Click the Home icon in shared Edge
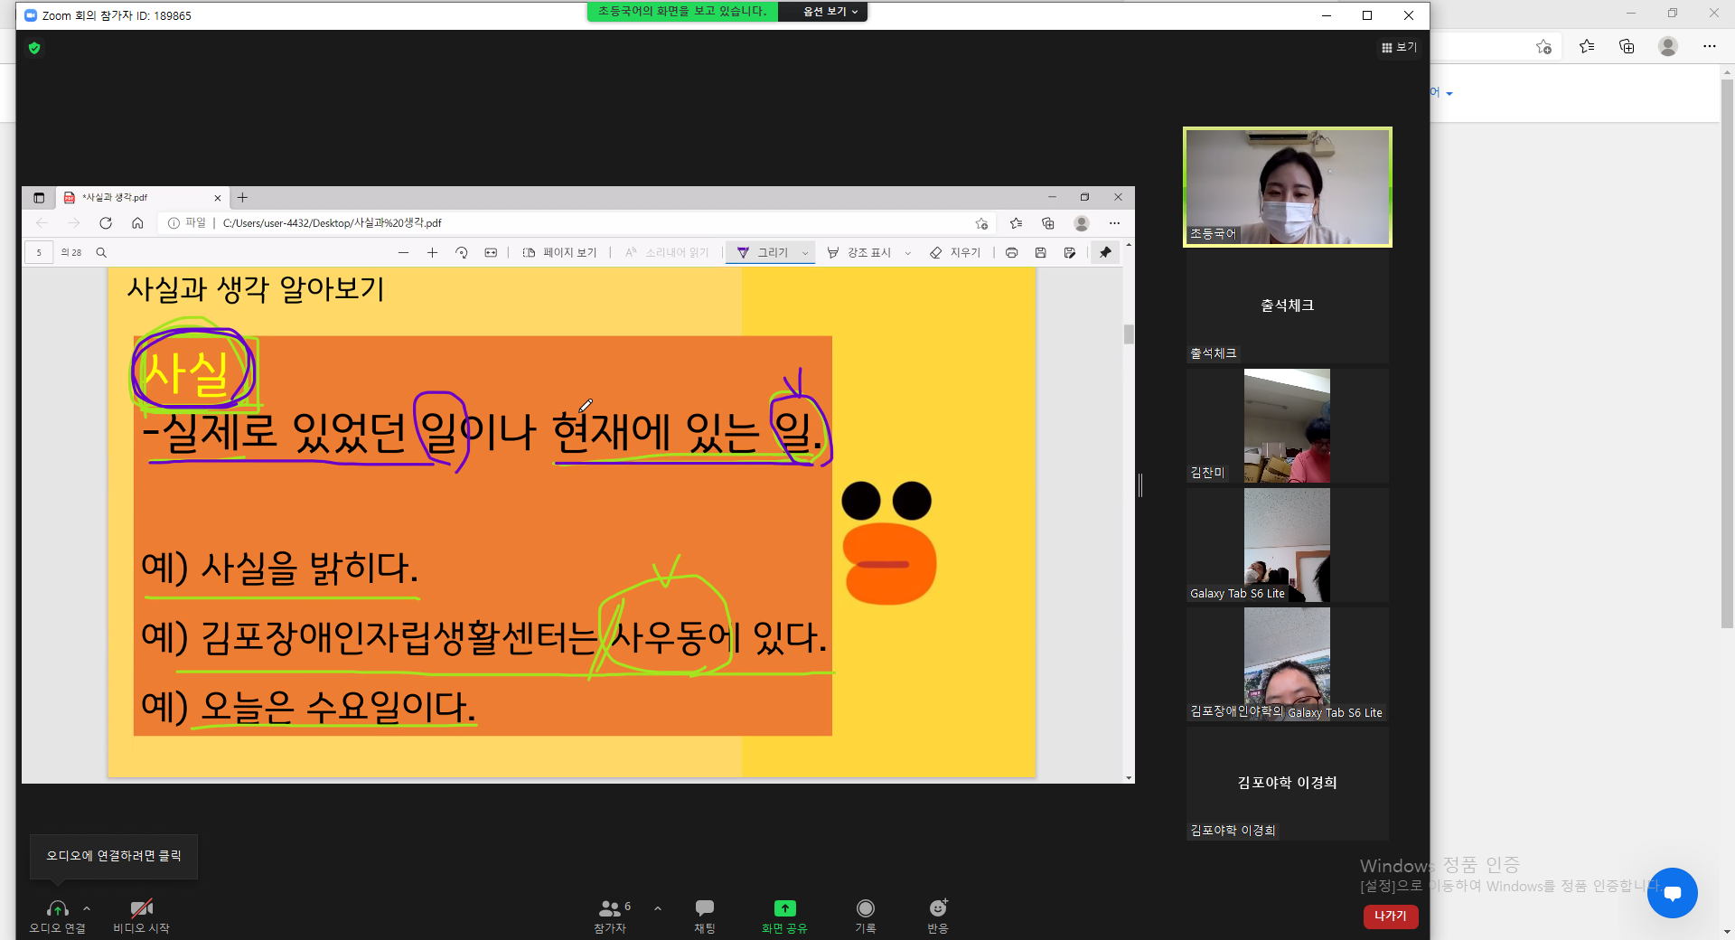Viewport: 1735px width, 940px height. 137,223
